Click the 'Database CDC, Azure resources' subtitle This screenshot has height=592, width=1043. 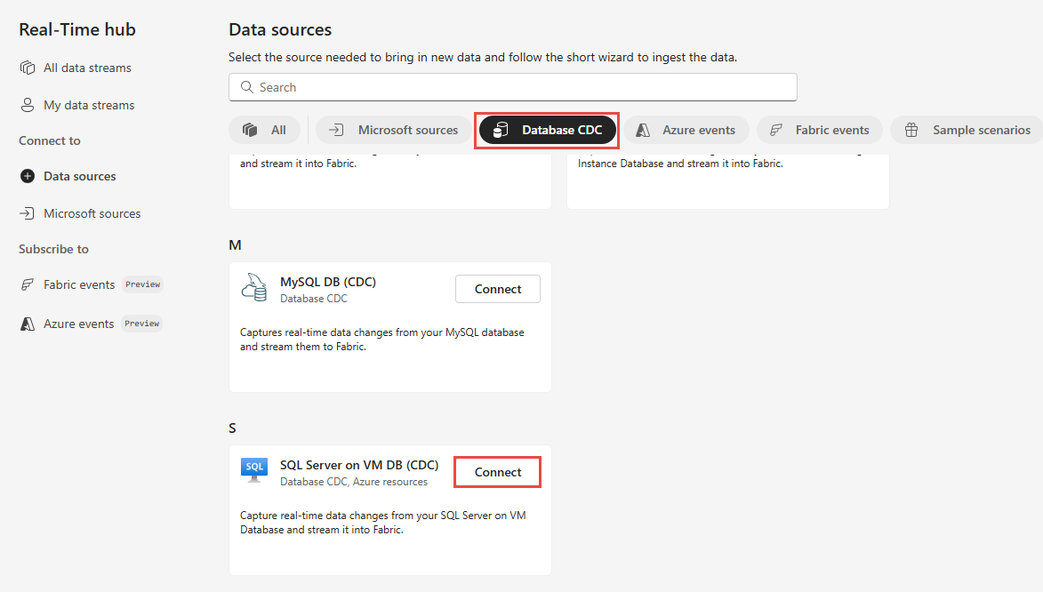click(354, 482)
